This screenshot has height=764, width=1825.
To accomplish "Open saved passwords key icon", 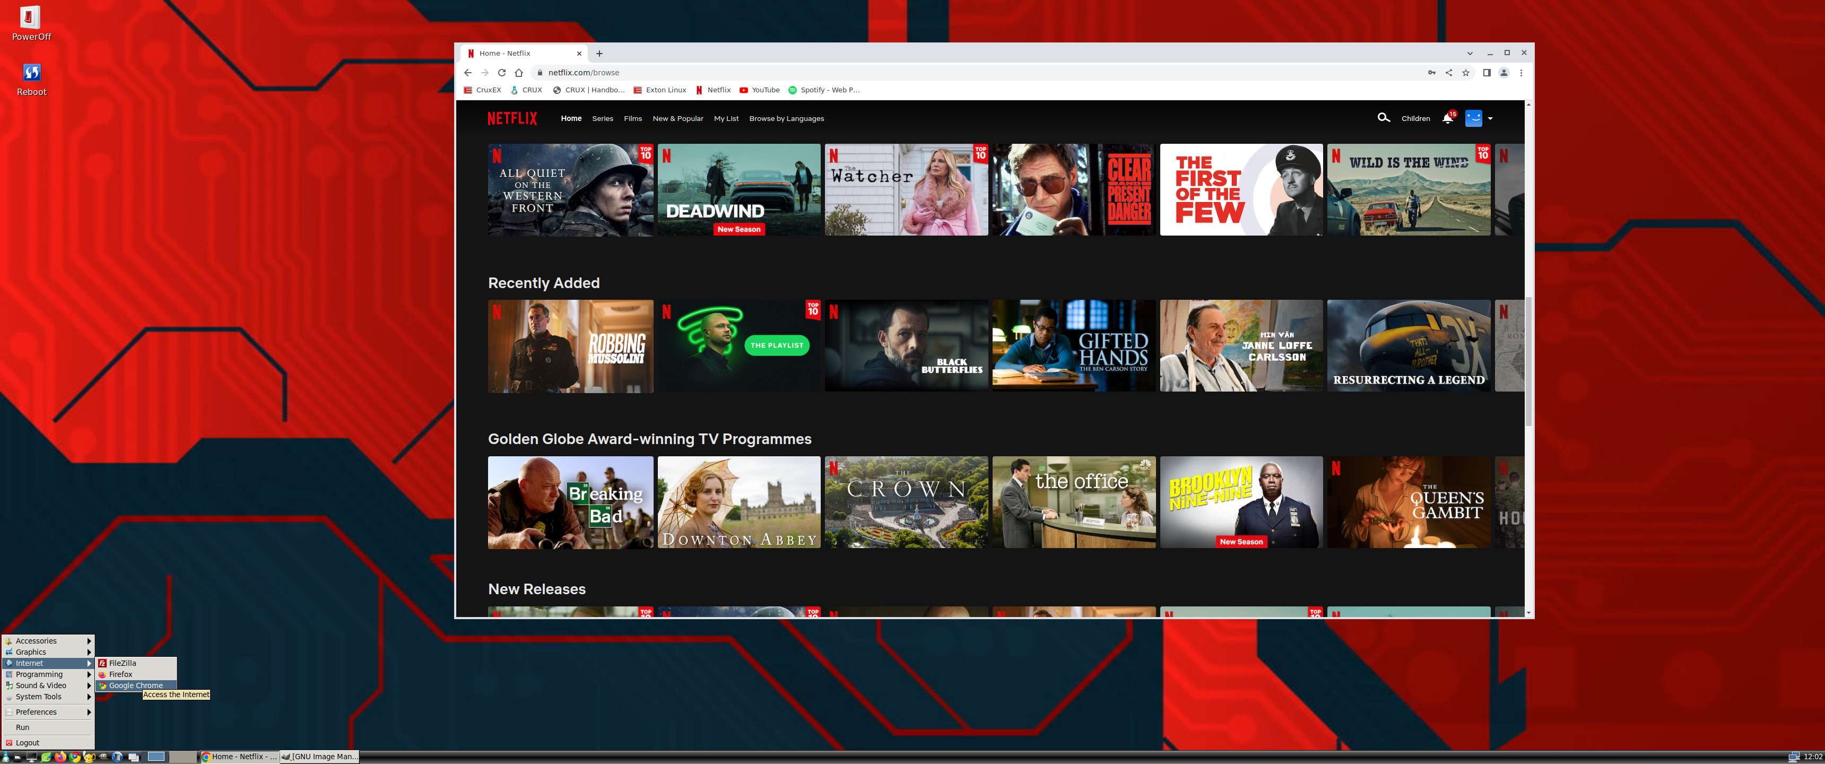I will coord(1432,73).
